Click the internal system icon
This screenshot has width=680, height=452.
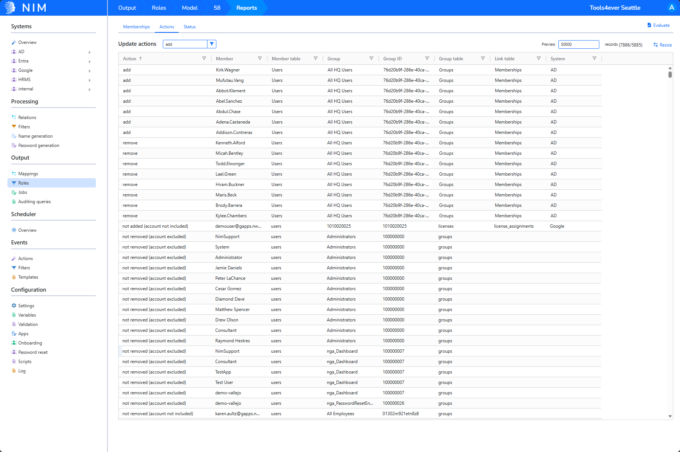tap(14, 89)
